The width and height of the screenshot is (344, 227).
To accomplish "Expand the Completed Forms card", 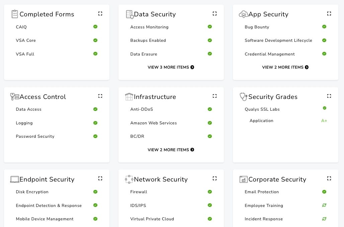I will click(100, 14).
